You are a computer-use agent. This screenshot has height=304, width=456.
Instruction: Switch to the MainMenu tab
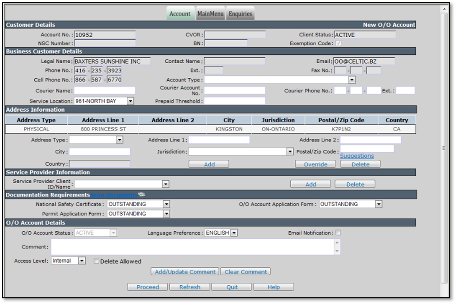click(210, 14)
